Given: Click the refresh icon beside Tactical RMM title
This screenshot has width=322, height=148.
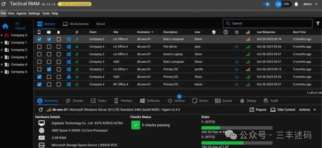Looking at the screenshot, I should tap(4, 4).
